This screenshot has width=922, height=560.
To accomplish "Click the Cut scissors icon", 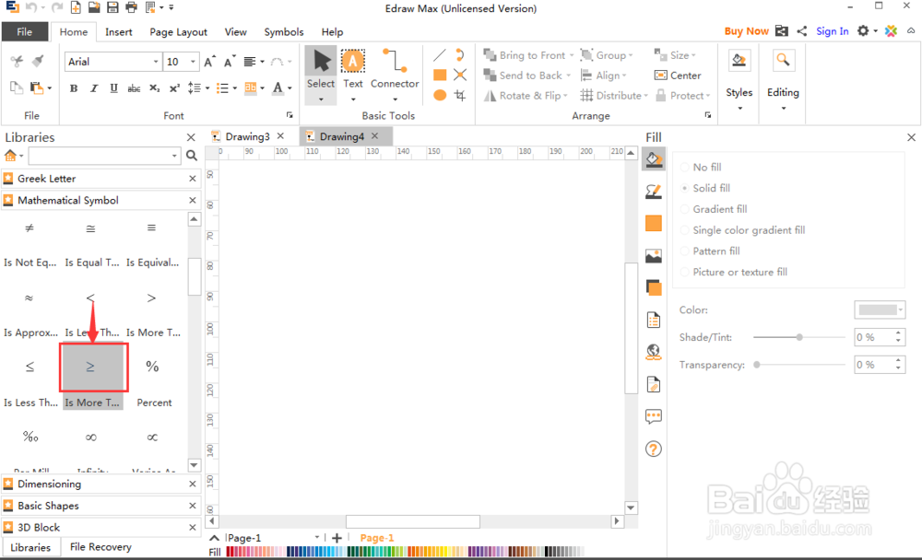I will tap(17, 61).
